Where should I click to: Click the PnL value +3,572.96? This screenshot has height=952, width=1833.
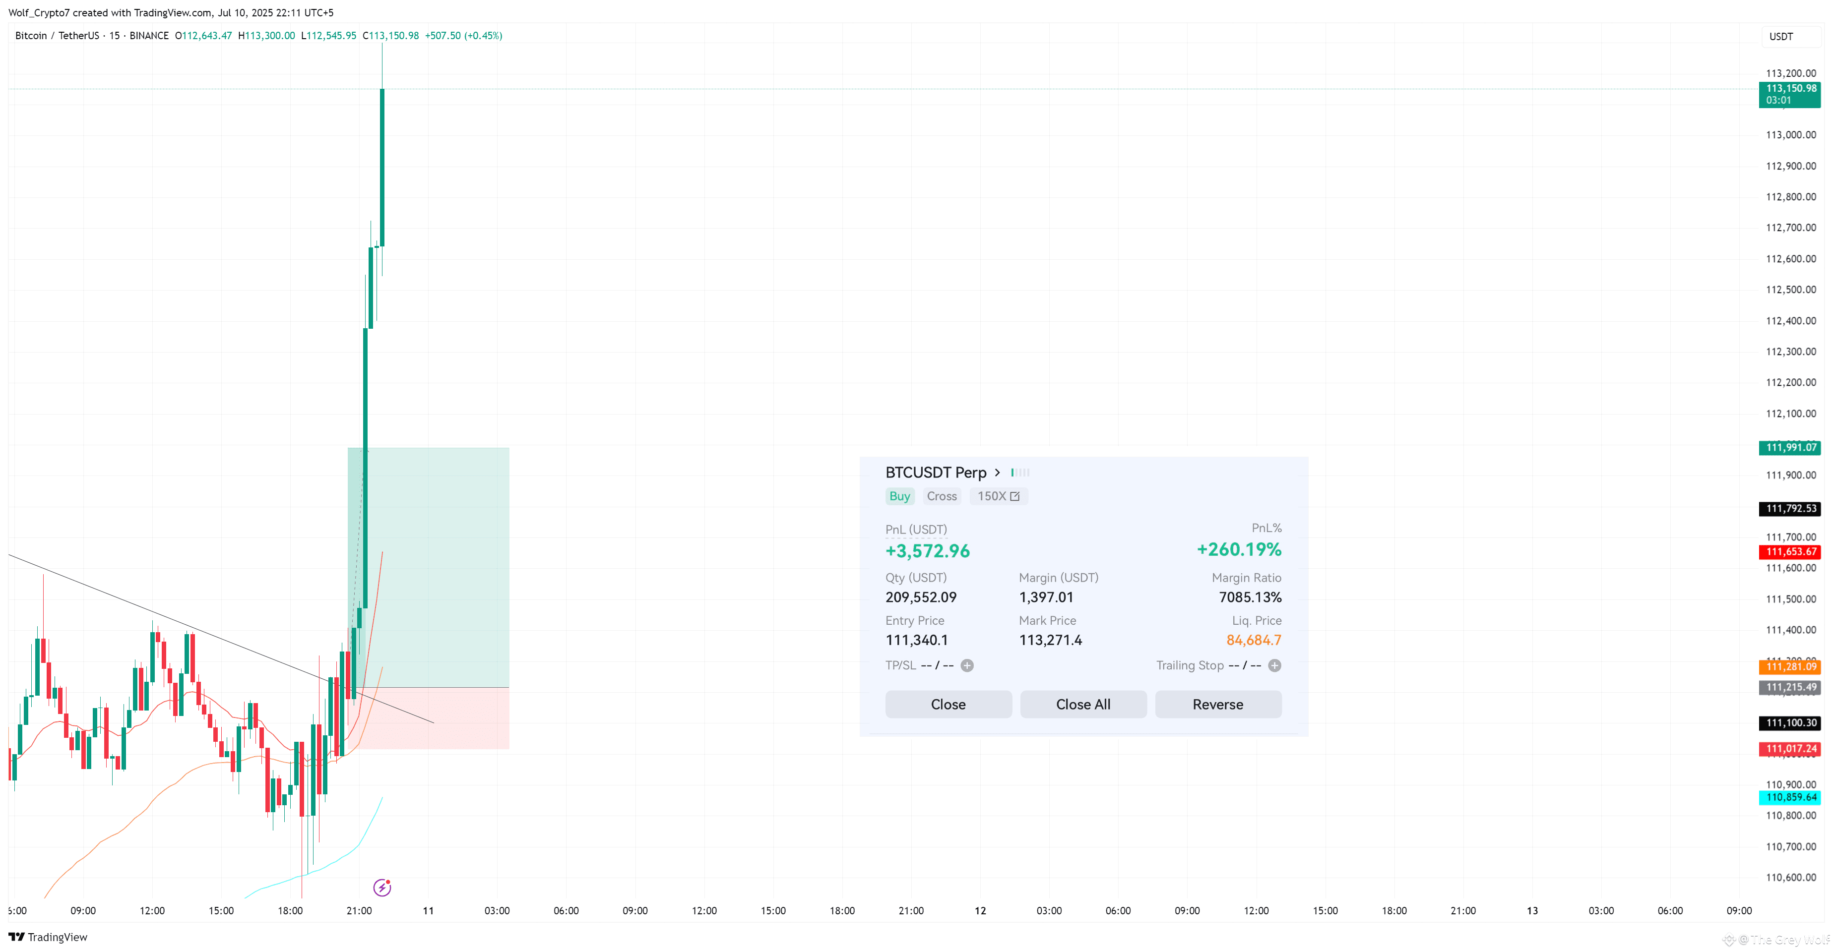coord(927,551)
